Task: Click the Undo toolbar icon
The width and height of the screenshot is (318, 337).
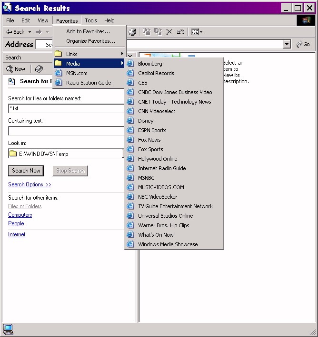Action: tap(180, 32)
